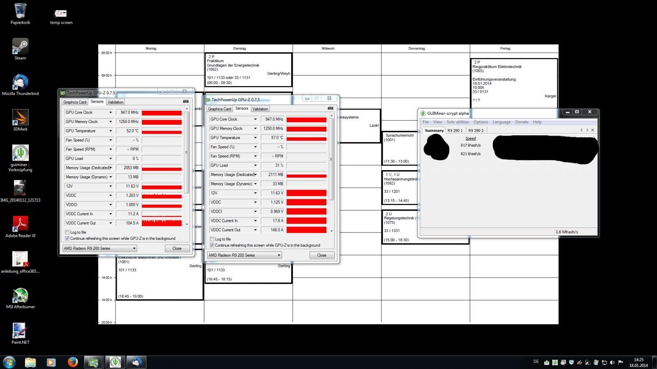Viewport: 657px width, 369px height.
Task: Open the Action Center flag in the tray
Action: 620,362
